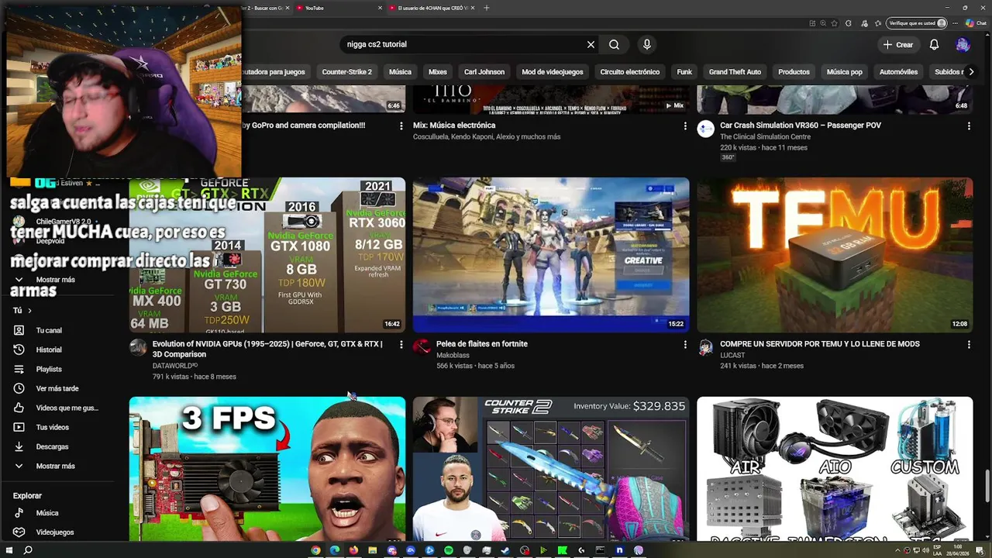Open Makoblass channel avatar
Screen dimensions: 992x558
tap(422, 347)
